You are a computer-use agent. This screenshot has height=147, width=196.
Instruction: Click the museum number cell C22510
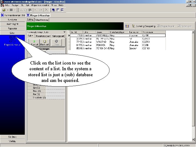154,42
